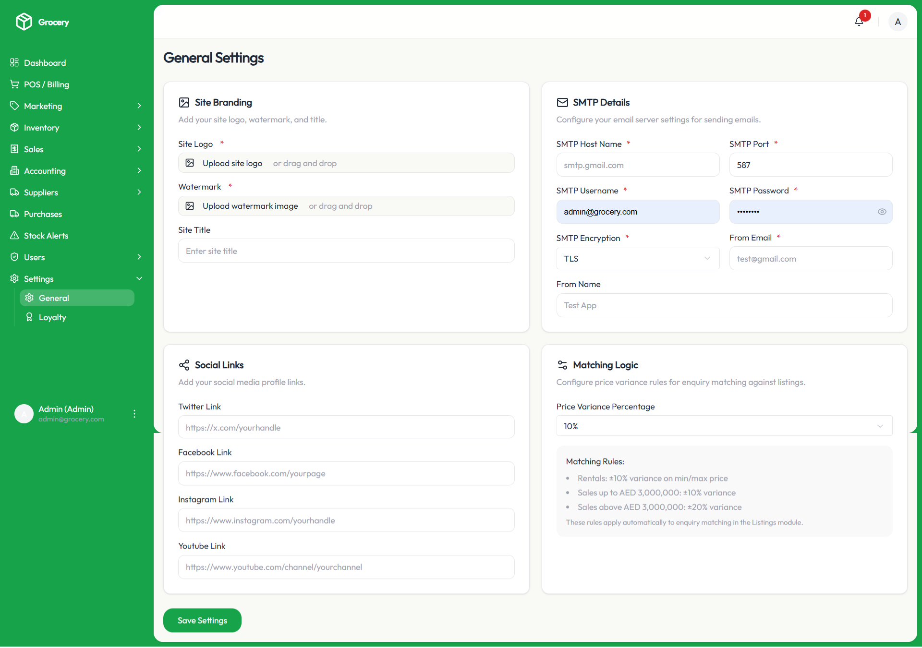
Task: Click the Loyalty badge icon
Action: [x=29, y=317]
